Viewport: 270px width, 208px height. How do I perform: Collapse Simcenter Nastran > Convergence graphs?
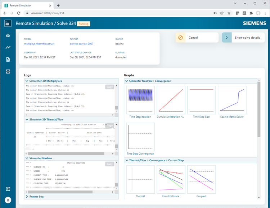point(127,81)
